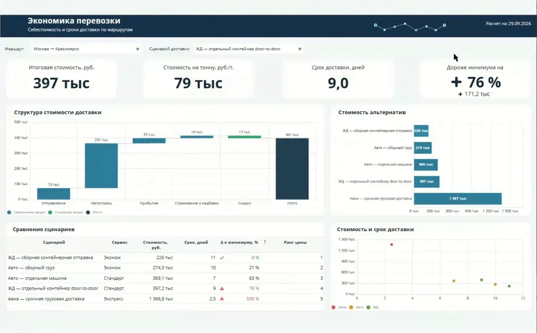Click the red warning triangle beside 76 % in the table
537x333 pixels.
(x=222, y=289)
